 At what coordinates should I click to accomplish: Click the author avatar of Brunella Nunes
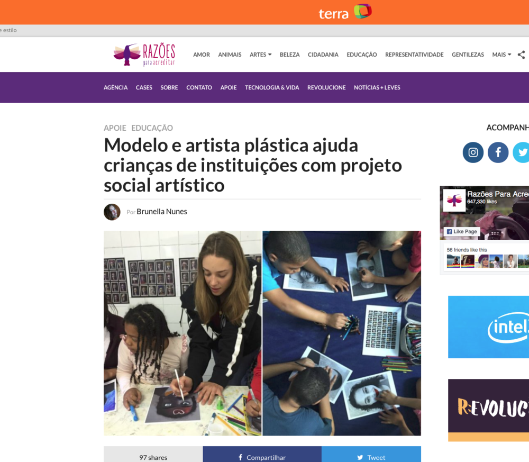(112, 212)
